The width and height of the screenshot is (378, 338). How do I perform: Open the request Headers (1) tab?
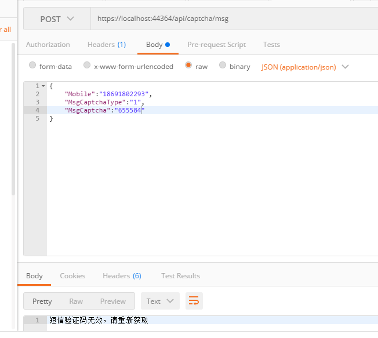click(107, 45)
